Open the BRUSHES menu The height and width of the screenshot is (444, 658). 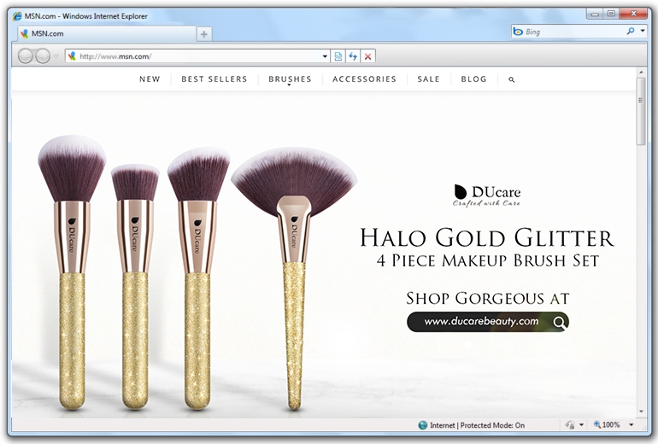click(290, 79)
